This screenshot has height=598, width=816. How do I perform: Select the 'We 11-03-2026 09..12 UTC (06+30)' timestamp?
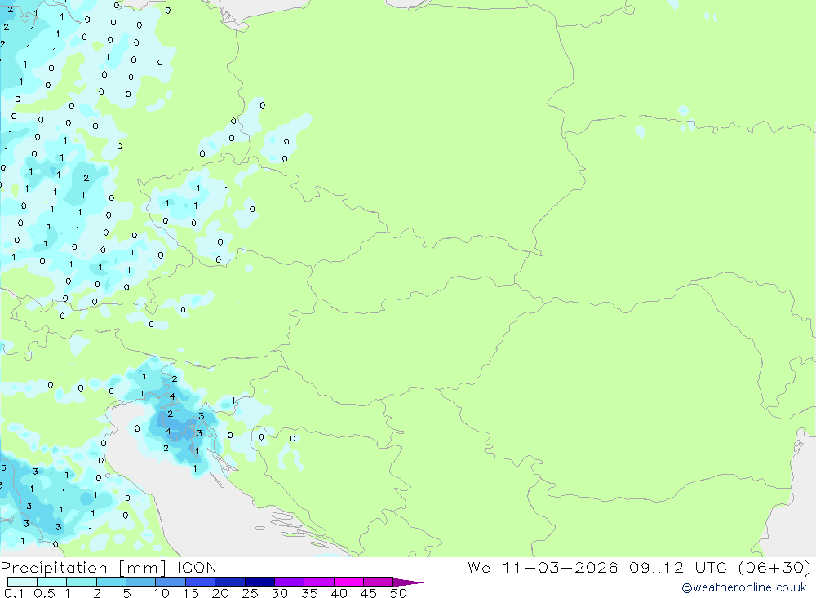pyautogui.click(x=639, y=568)
